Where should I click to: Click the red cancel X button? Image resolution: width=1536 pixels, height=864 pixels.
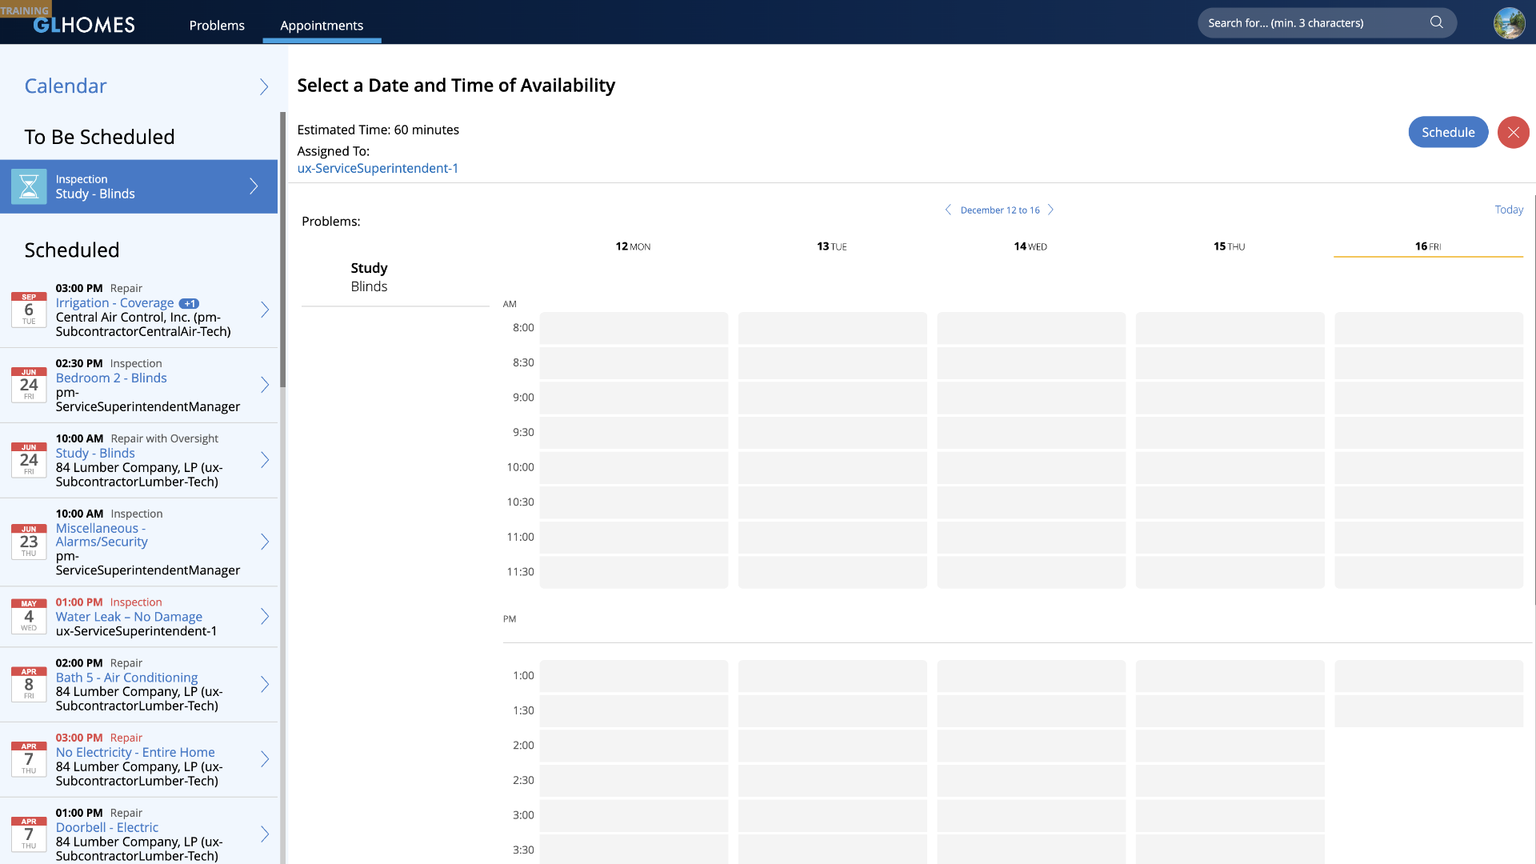coord(1513,133)
